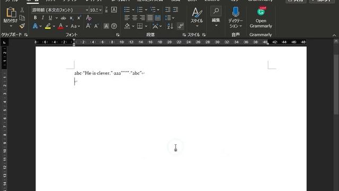The height and width of the screenshot is (191, 339).
Task: Click the borders grid icon
Action: point(140,26)
